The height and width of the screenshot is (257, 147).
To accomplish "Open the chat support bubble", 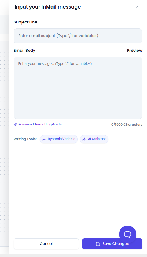I will click(x=128, y=234).
